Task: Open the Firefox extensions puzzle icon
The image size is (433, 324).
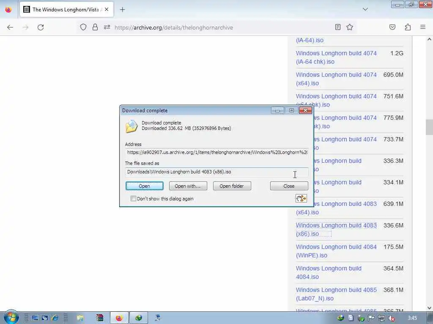Action: 408,27
